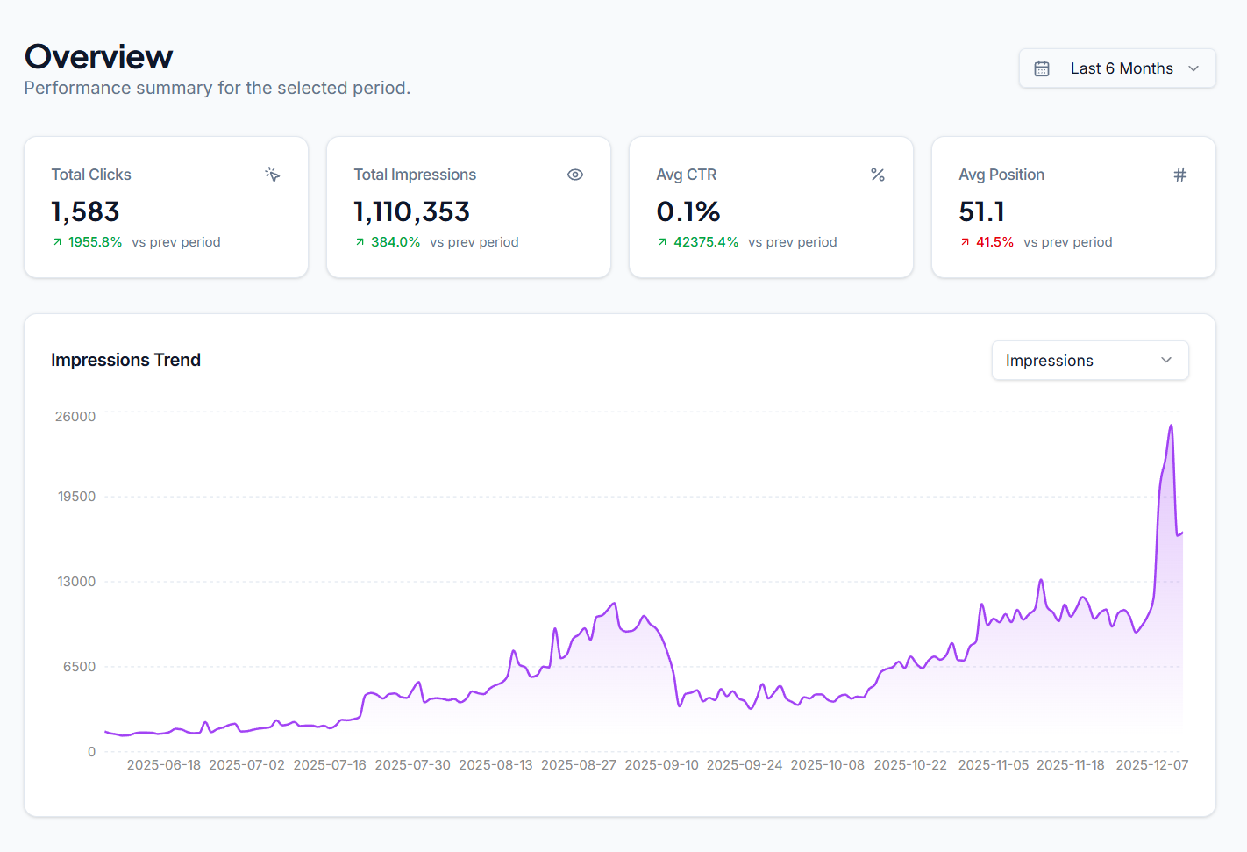Click the chevron on the date range selector
This screenshot has width=1247, height=852.
[1193, 68]
